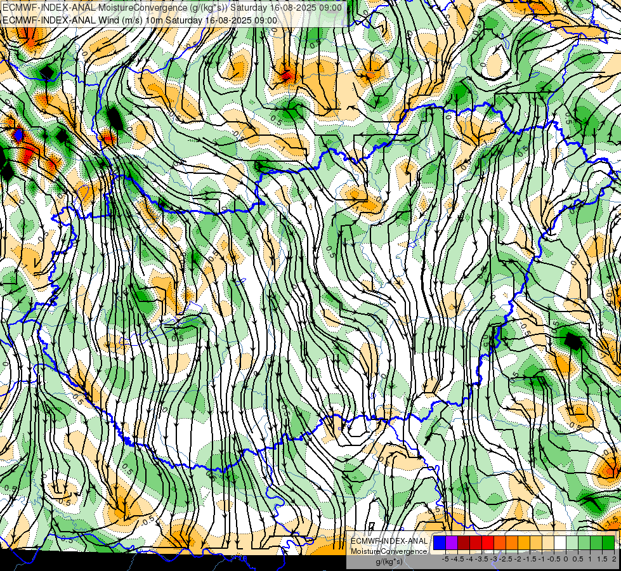This screenshot has width=621, height=571.
Task: Pick the darkest green swatch ending at 2
Action: click(608, 542)
